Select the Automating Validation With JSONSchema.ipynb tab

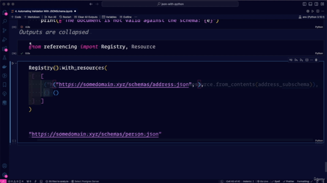[x=44, y=11]
